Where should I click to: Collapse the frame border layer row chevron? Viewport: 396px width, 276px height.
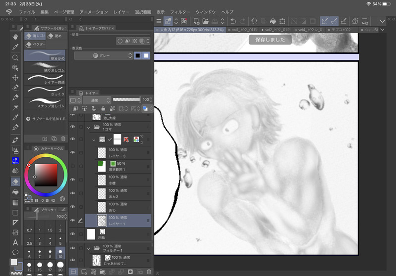click(x=94, y=139)
